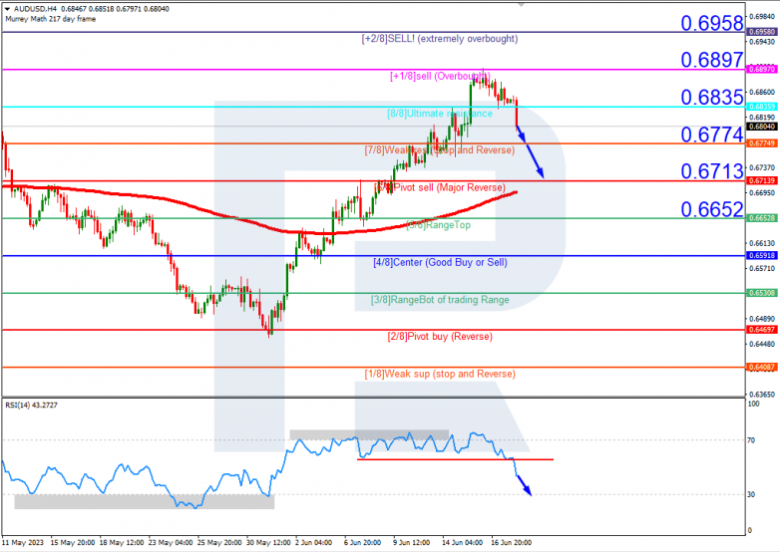Click the 0.69840 price scale value
Screen dimensions: 780x552
pyautogui.click(x=762, y=16)
